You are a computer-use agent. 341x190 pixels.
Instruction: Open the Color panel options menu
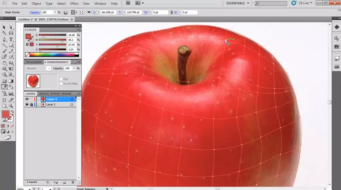pyautogui.click(x=79, y=30)
